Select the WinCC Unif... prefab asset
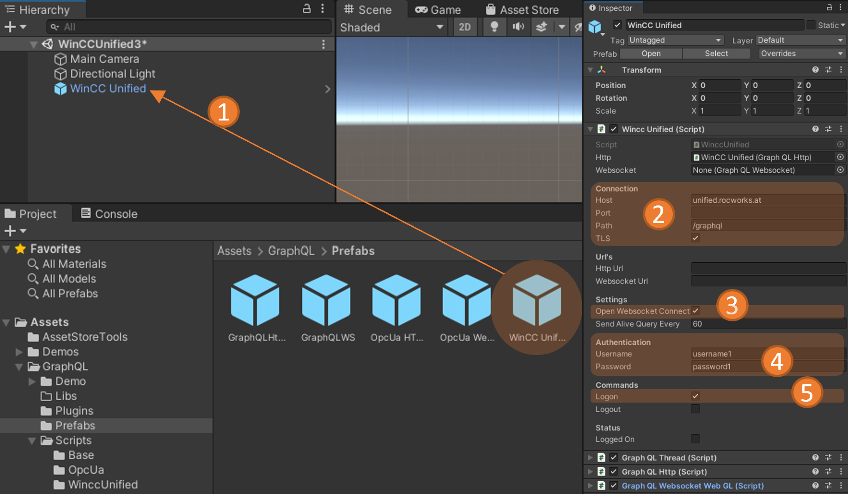This screenshot has width=848, height=494. point(537,307)
